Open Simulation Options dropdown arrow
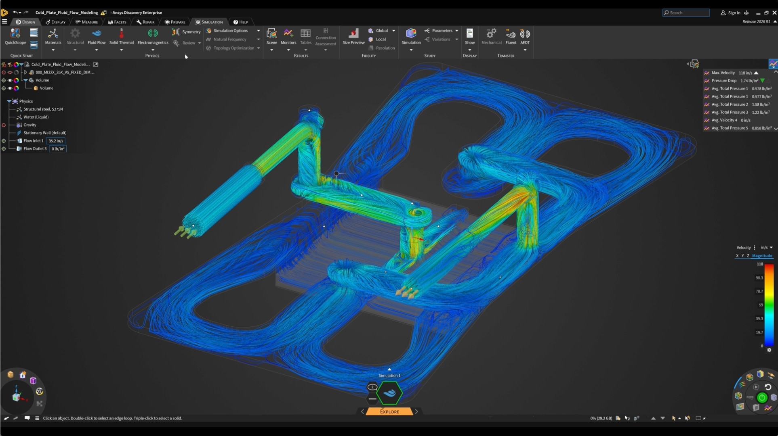 (259, 31)
